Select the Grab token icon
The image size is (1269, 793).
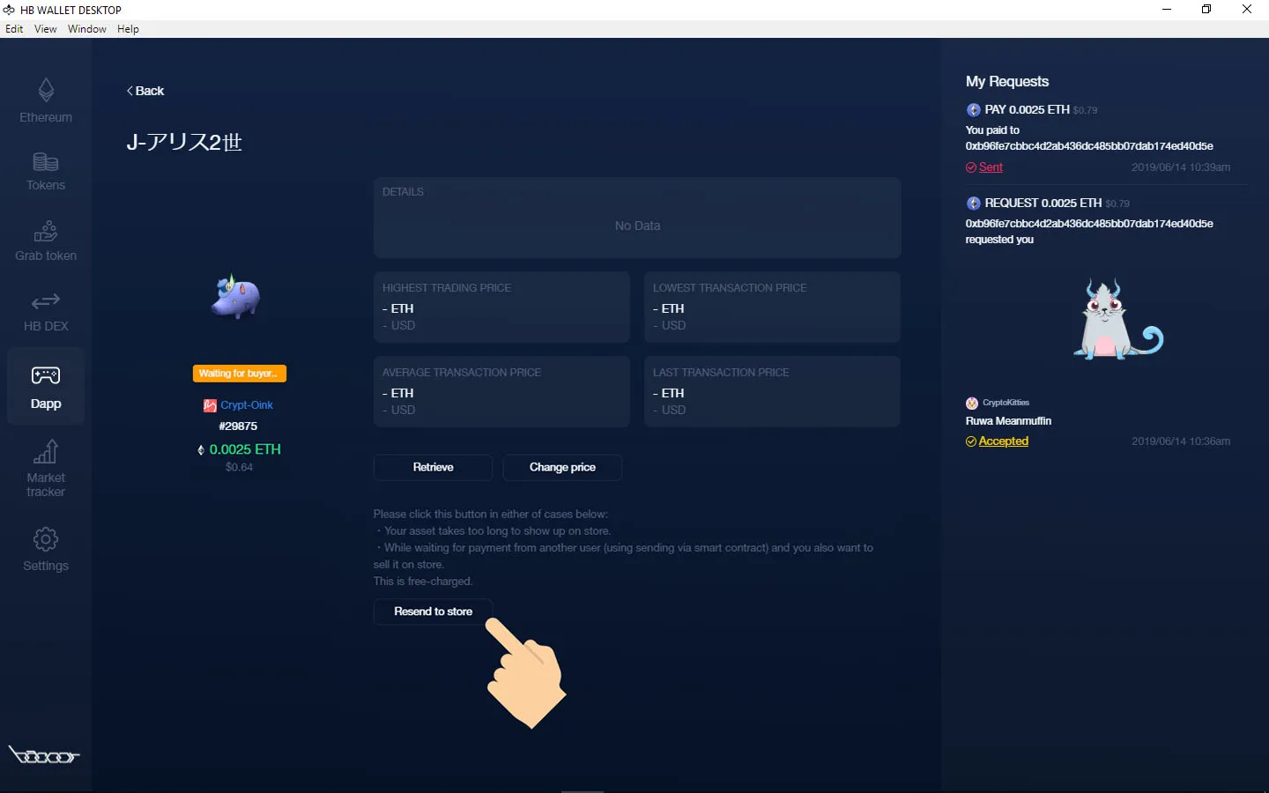pos(46,232)
